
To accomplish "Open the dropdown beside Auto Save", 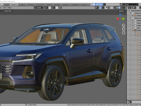I will click(105, 4).
